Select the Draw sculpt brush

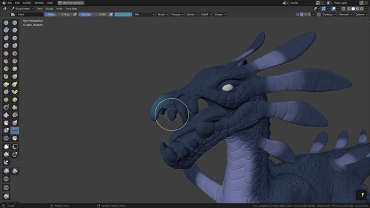point(6,23)
